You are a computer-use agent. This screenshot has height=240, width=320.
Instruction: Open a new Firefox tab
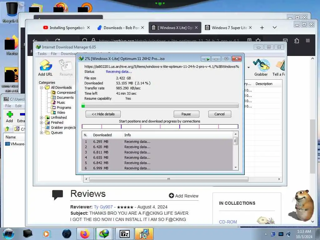(262, 27)
